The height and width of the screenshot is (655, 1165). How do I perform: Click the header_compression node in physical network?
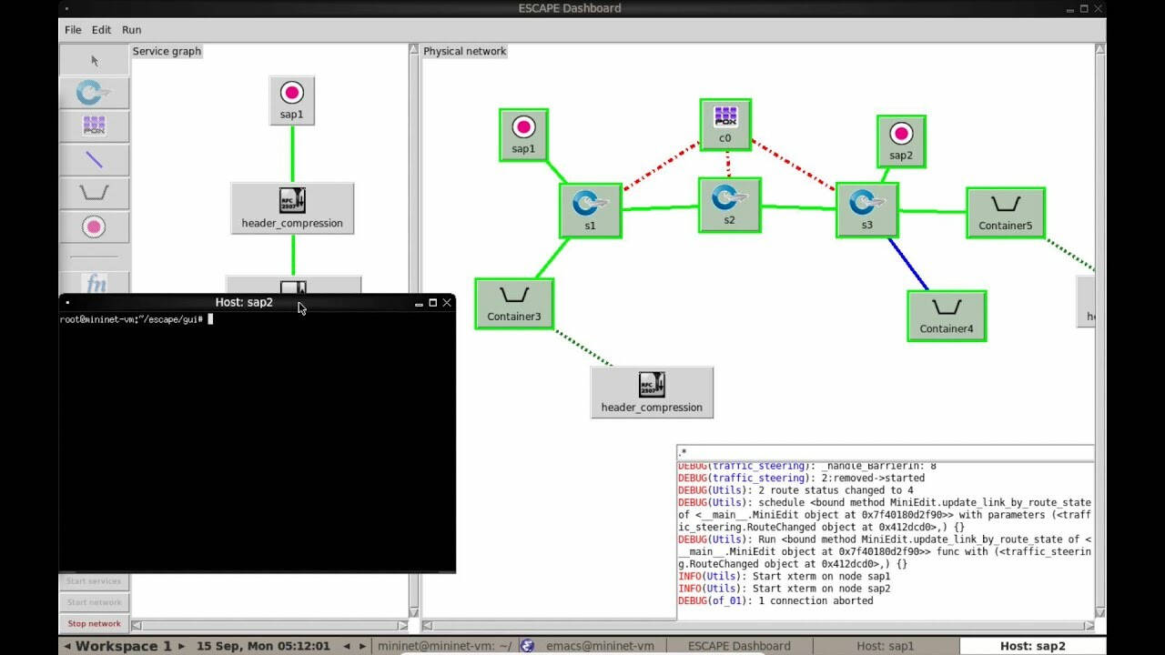point(652,392)
